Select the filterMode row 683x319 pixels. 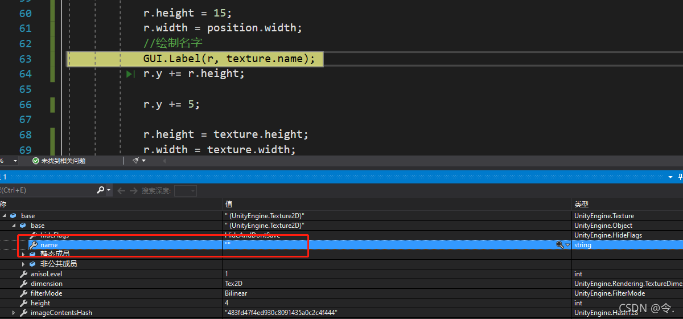point(341,293)
